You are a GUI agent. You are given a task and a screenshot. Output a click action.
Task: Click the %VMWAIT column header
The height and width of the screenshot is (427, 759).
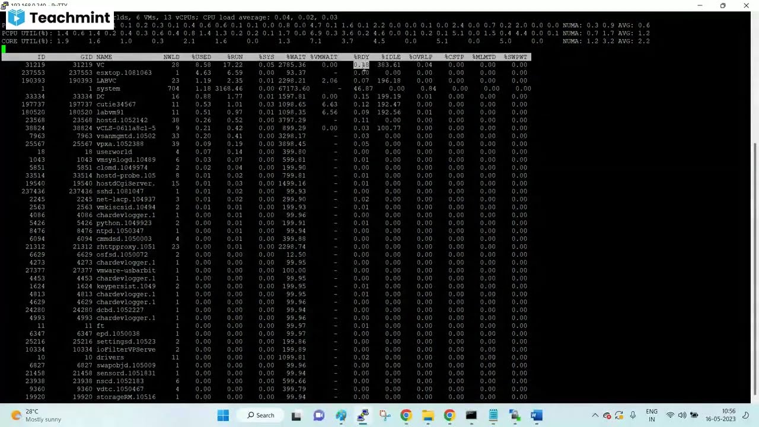(x=324, y=57)
